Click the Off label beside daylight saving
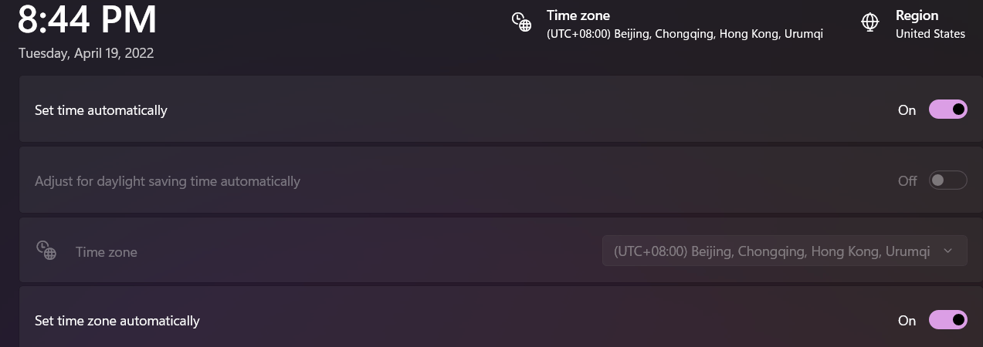This screenshot has height=347, width=983. tap(907, 180)
